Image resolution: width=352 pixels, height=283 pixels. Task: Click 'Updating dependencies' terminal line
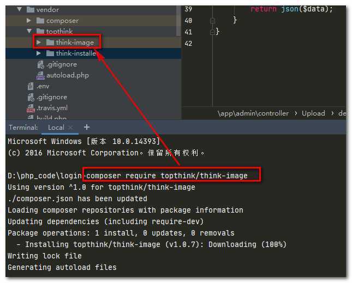[106, 221]
